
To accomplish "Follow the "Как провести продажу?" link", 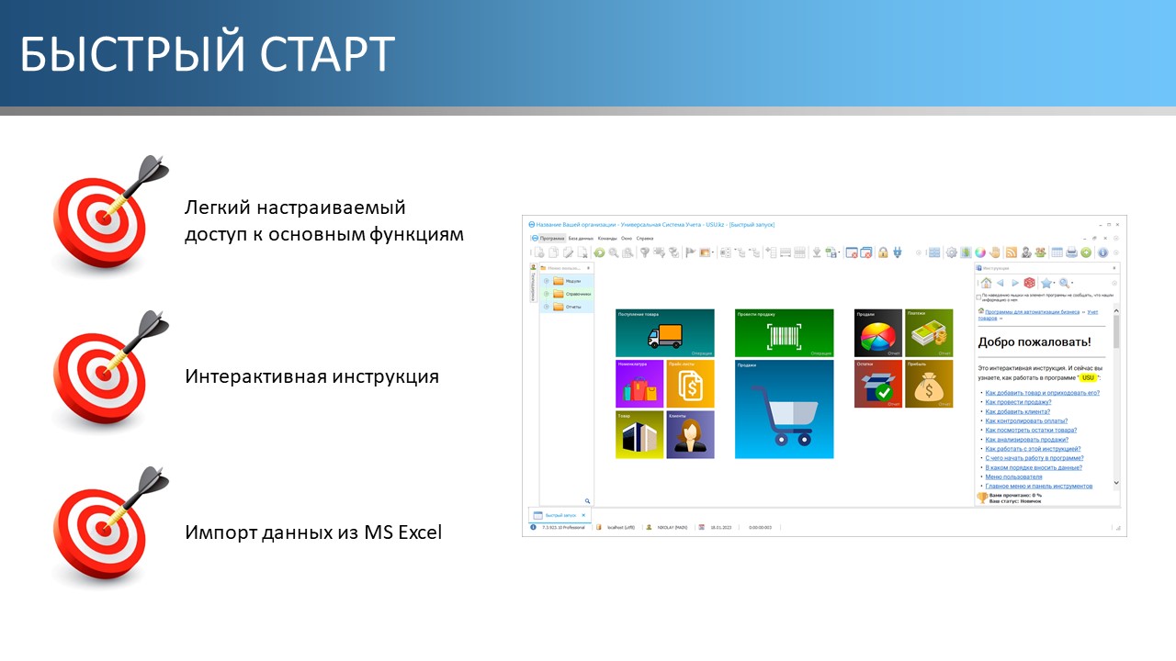I will pos(1020,403).
